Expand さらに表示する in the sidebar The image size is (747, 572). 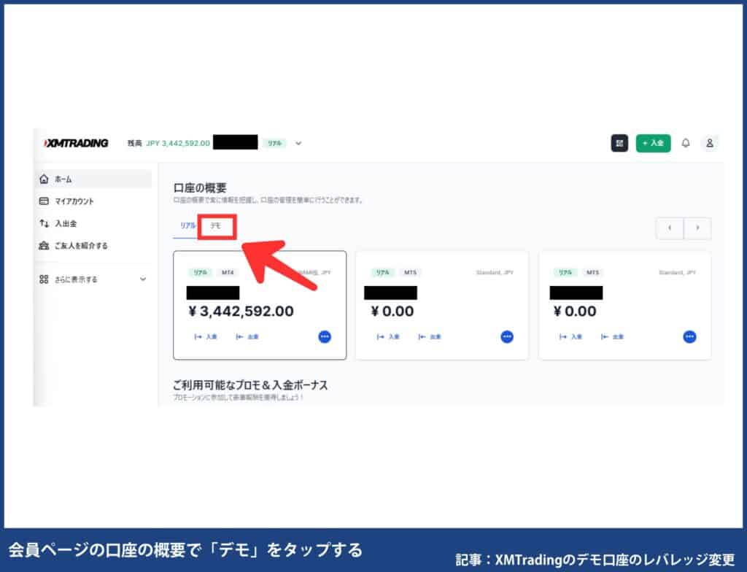coord(95,279)
